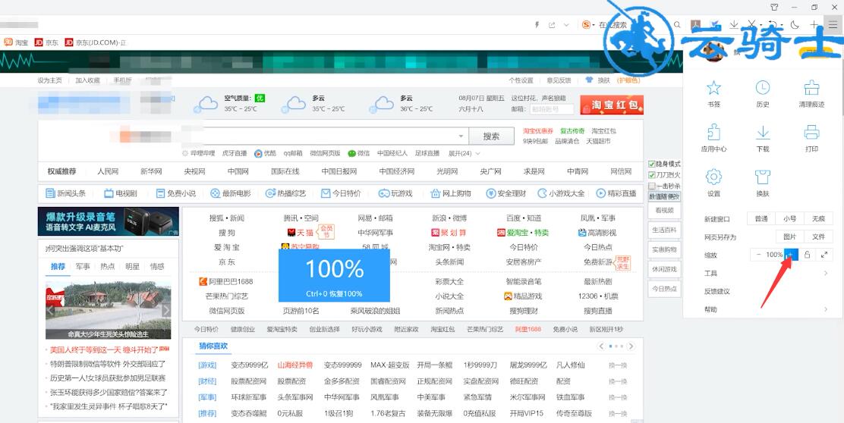Uncheck the 刀刀烈火 checkbox
The height and width of the screenshot is (423, 844).
[652, 174]
